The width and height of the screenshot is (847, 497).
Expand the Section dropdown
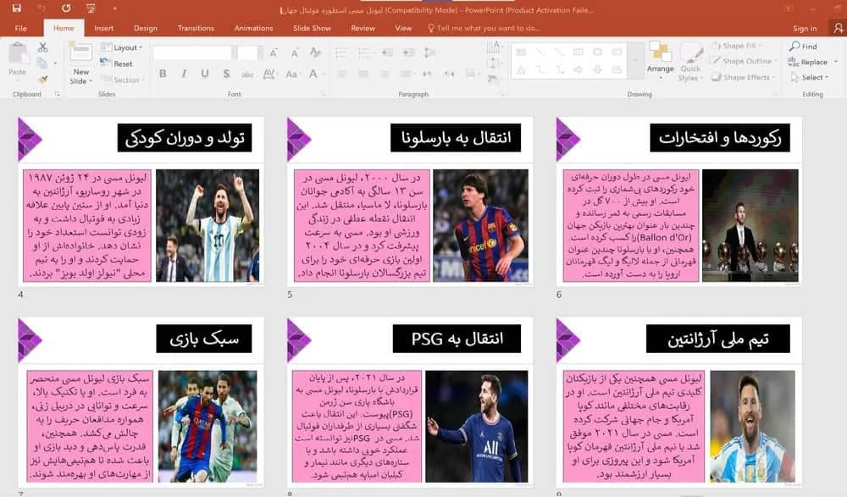[122, 80]
